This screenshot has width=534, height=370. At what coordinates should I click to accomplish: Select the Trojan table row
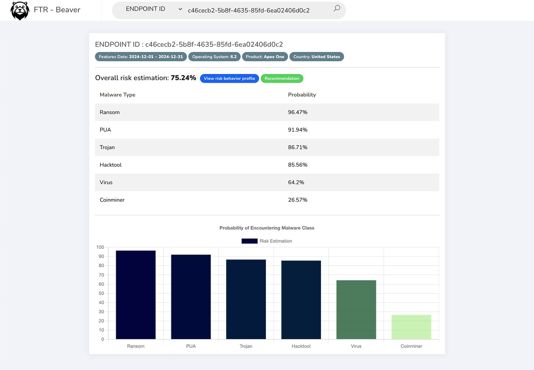click(267, 147)
